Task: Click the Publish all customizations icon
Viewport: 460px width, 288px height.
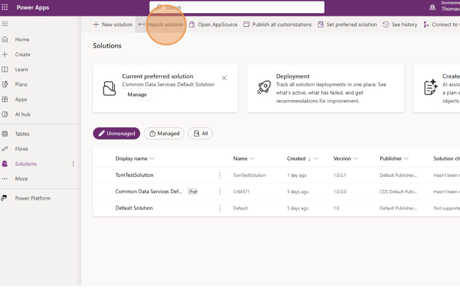Action: pyautogui.click(x=246, y=24)
